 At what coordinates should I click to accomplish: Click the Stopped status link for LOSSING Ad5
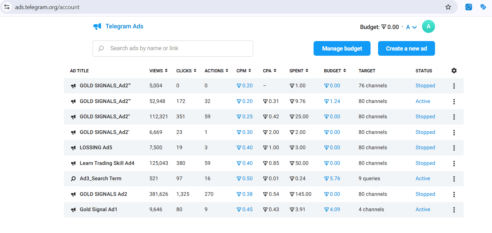[425, 148]
